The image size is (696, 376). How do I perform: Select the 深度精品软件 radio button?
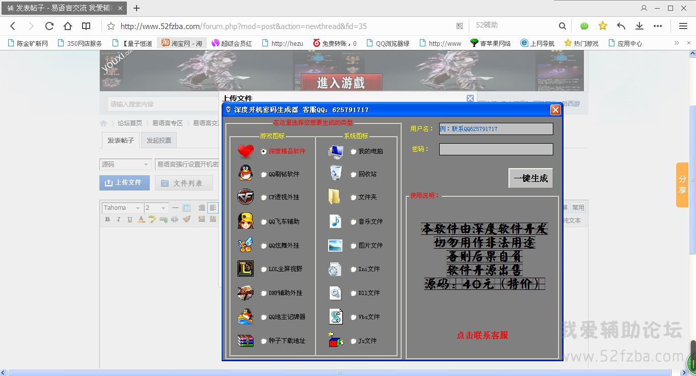tap(263, 151)
